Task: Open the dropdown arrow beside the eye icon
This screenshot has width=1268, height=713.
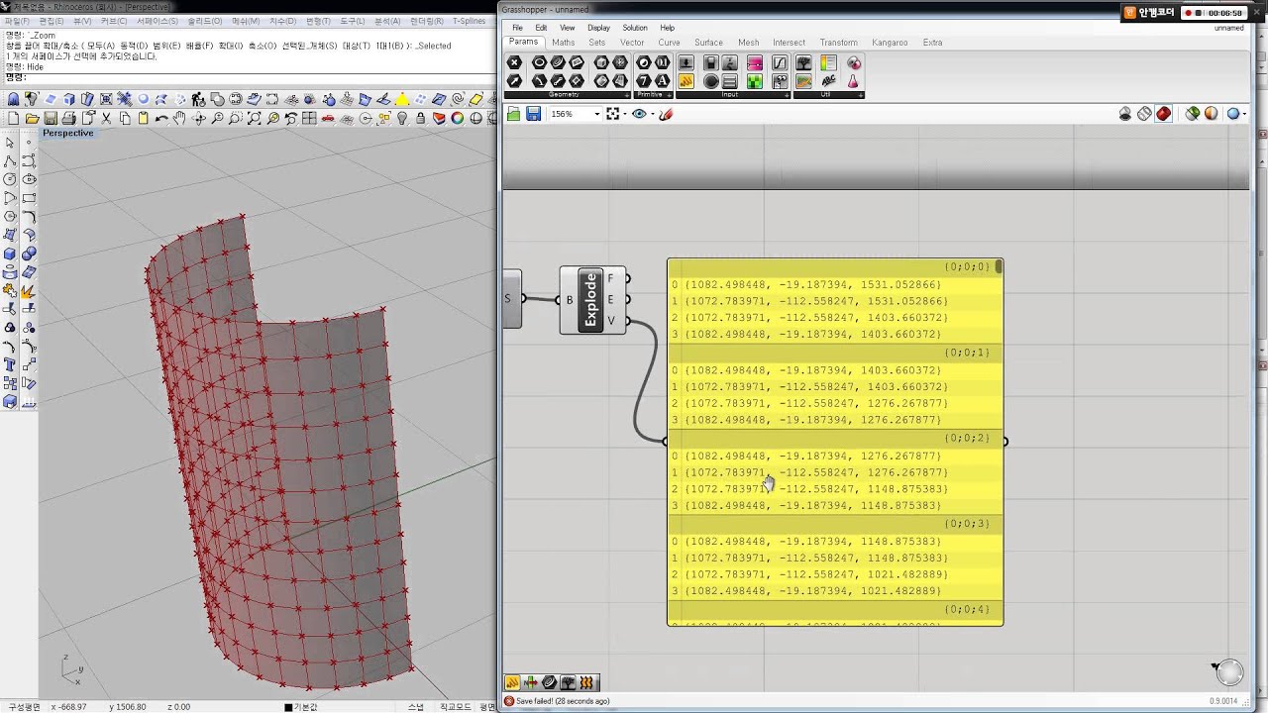Action: point(651,115)
